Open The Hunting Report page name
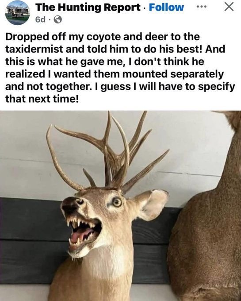Screen dimensions: 241x301 click(x=88, y=8)
